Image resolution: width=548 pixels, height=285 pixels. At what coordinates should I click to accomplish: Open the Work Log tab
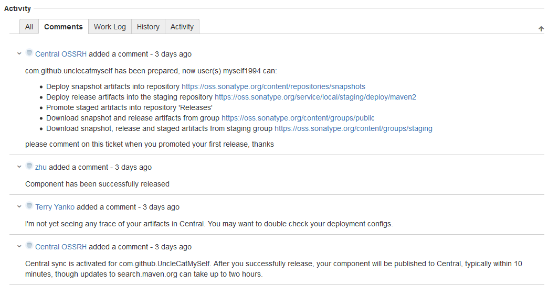110,27
